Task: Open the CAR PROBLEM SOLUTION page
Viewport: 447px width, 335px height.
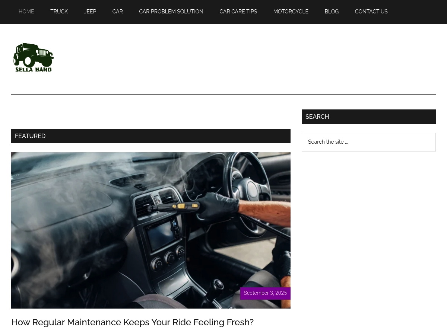Action: [x=171, y=12]
